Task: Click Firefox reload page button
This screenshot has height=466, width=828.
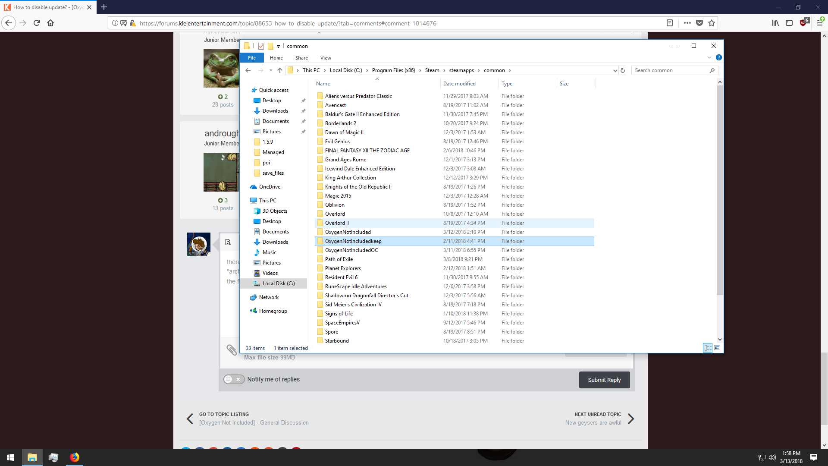Action: coord(37,23)
